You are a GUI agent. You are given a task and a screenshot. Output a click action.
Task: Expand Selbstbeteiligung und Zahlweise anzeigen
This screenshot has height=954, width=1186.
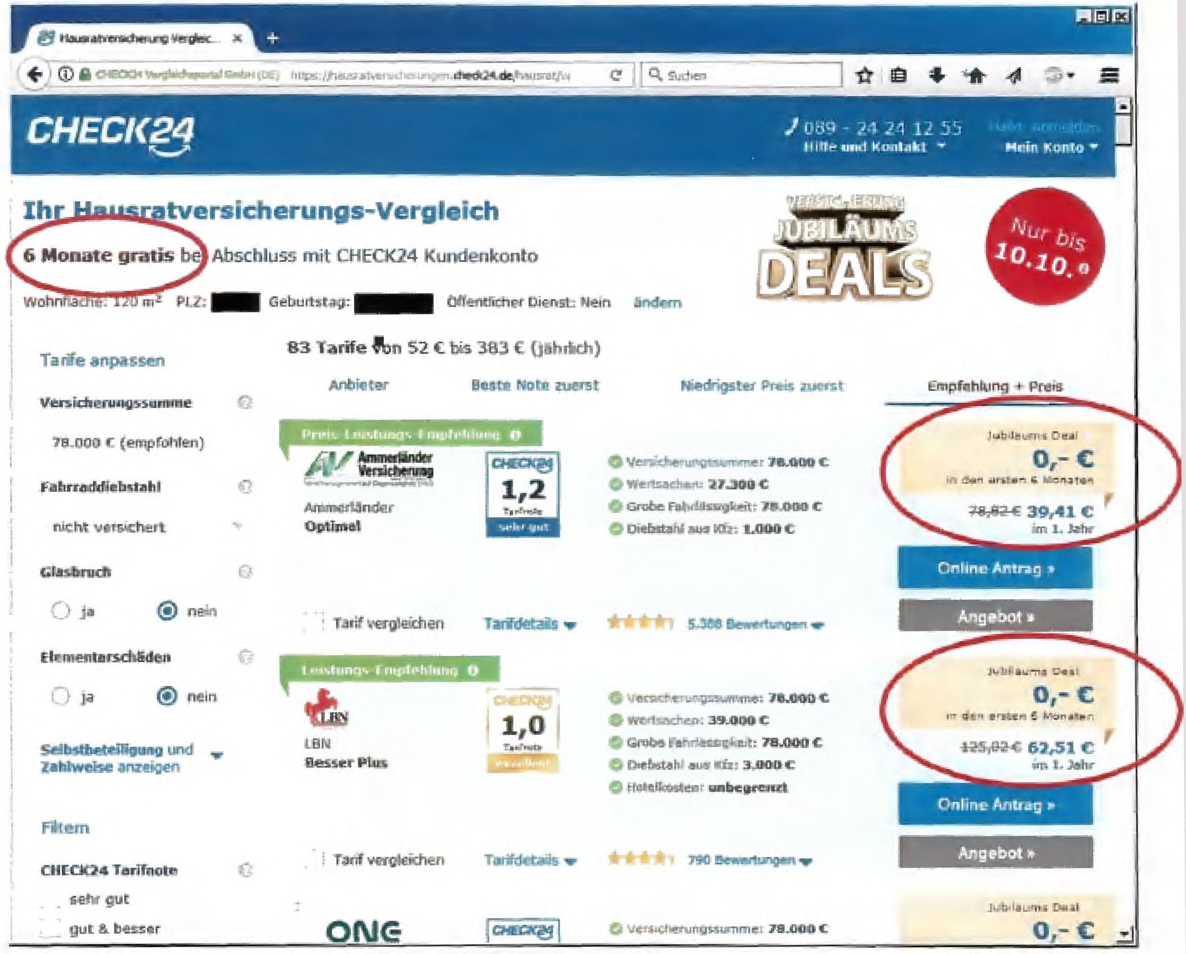pyautogui.click(x=131, y=758)
